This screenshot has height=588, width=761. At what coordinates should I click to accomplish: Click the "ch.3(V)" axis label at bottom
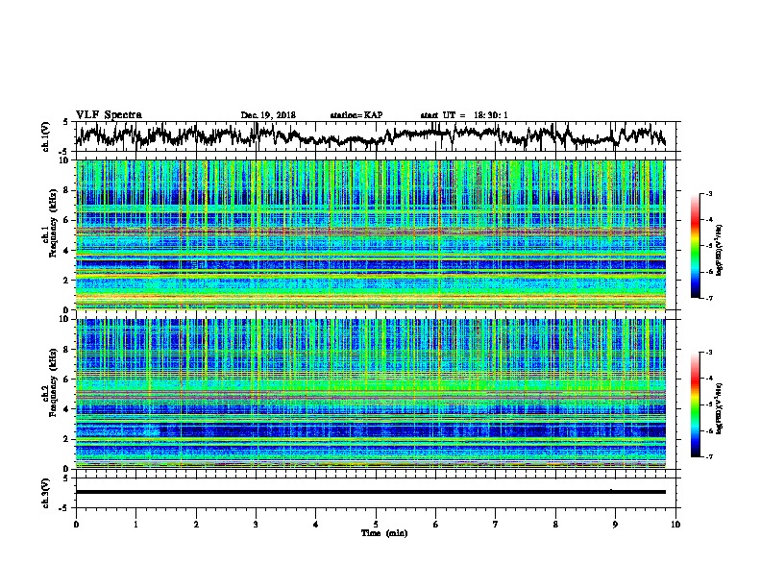46,493
